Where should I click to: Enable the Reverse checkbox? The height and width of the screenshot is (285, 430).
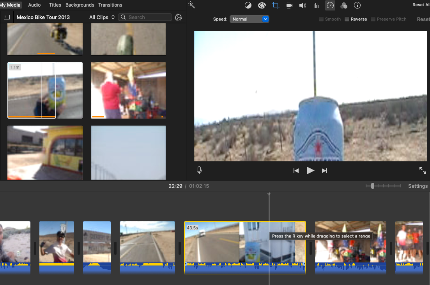click(347, 19)
